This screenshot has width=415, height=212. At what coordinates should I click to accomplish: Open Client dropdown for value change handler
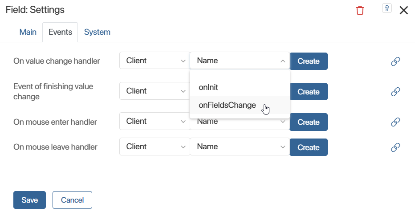point(155,61)
